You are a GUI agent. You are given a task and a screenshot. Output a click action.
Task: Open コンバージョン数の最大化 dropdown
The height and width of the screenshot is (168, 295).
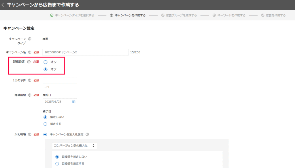point(74,146)
